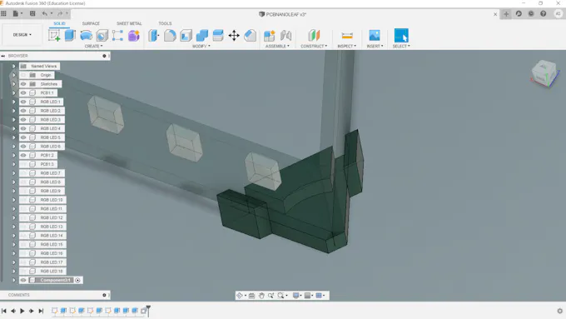This screenshot has width=566, height=319.
Task: Play the timeline
Action: pos(22,311)
